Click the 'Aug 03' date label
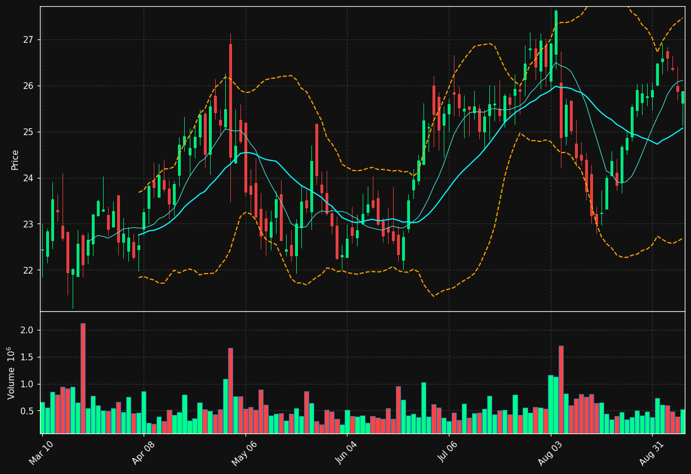Image resolution: width=691 pixels, height=474 pixels. 550,453
